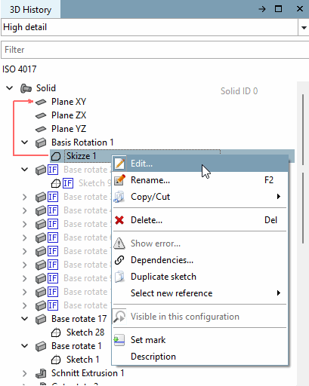Click the Schnitt Extrusion 1 icon
309x386 pixels.
(x=41, y=373)
